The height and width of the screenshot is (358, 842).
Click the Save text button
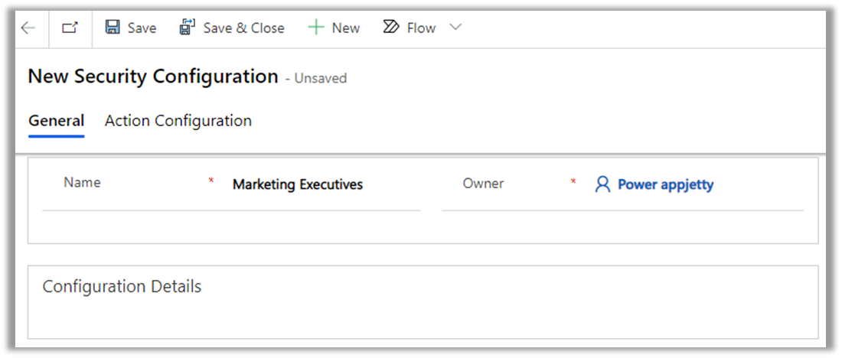click(142, 28)
